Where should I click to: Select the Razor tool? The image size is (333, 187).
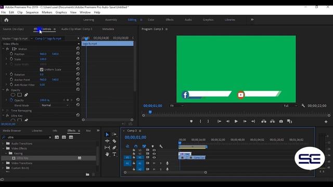pyautogui.click(x=114, y=141)
